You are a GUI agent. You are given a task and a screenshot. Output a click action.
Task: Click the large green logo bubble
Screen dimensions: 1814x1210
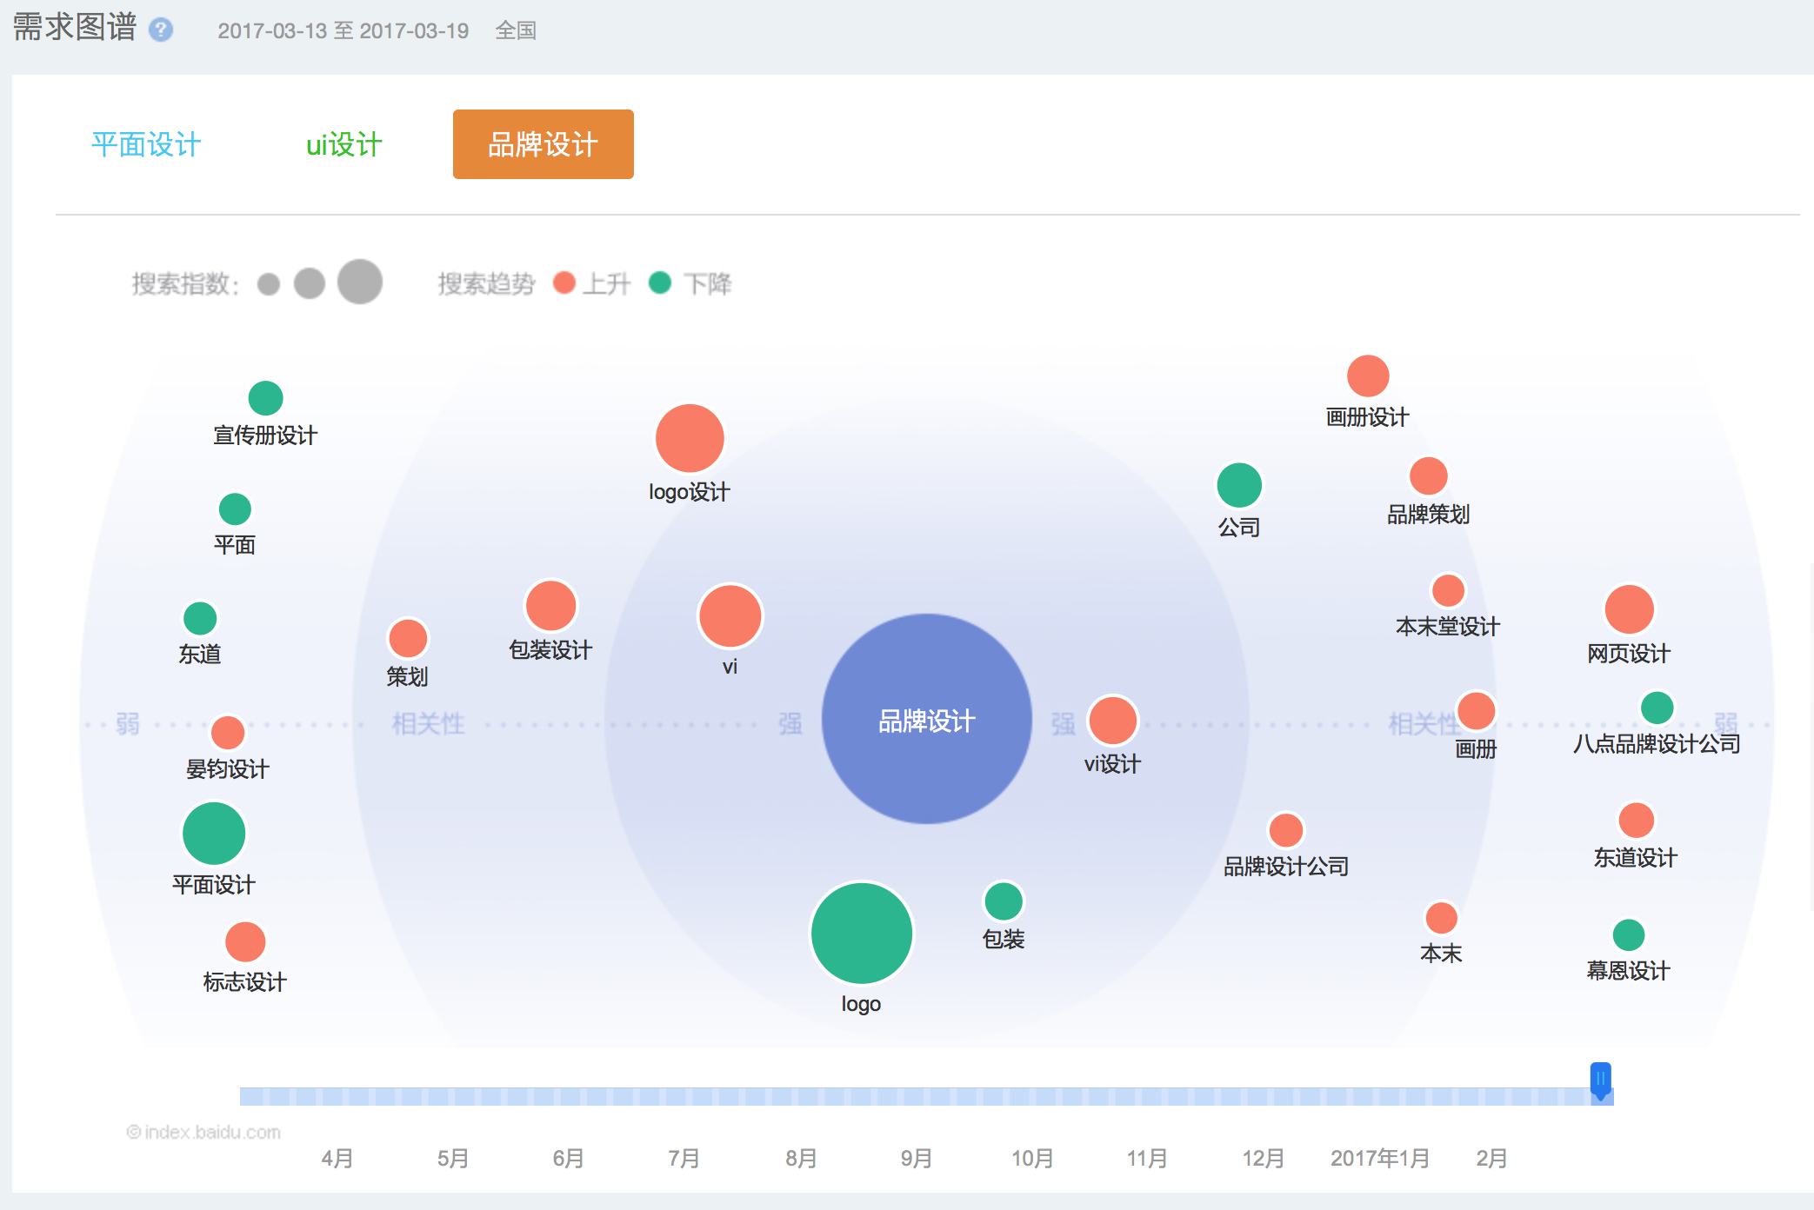861,933
